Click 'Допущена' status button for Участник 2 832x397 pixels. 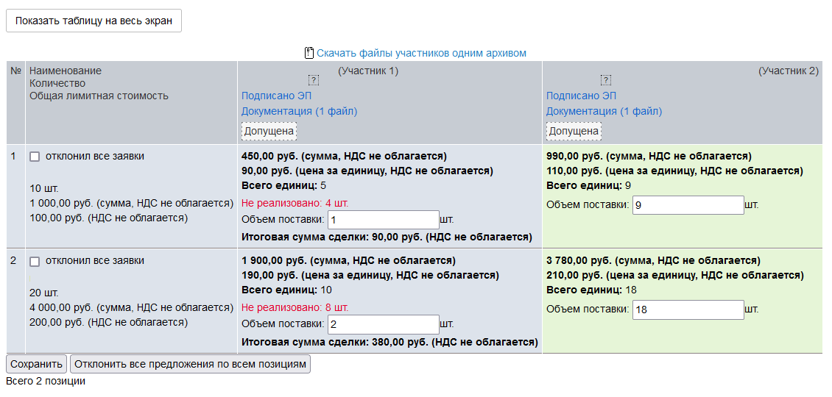click(x=574, y=131)
